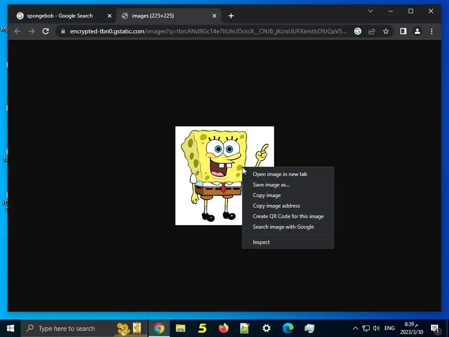Switch to spongebob - Google Search tab

[60, 16]
